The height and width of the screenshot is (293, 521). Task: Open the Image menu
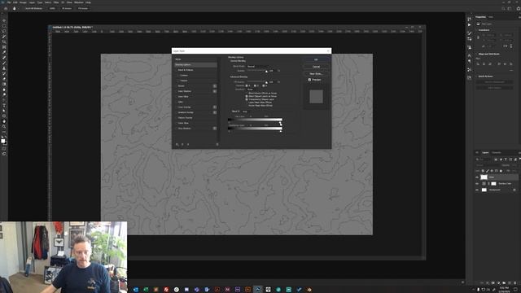tap(23, 2)
